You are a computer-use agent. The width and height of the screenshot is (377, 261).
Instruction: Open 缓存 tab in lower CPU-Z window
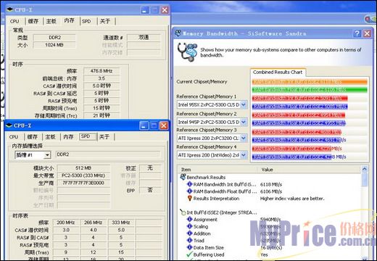click(33, 137)
